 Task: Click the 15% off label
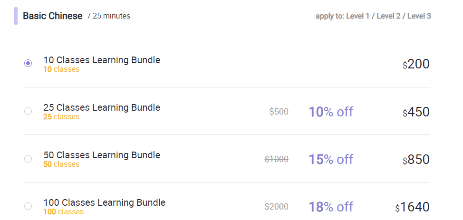coord(331,160)
